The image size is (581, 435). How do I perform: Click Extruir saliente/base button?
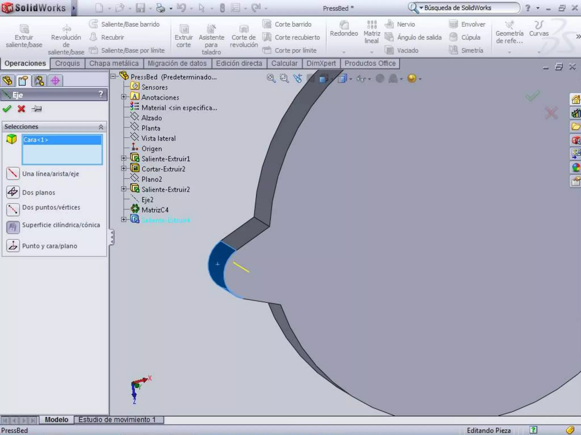(24, 36)
